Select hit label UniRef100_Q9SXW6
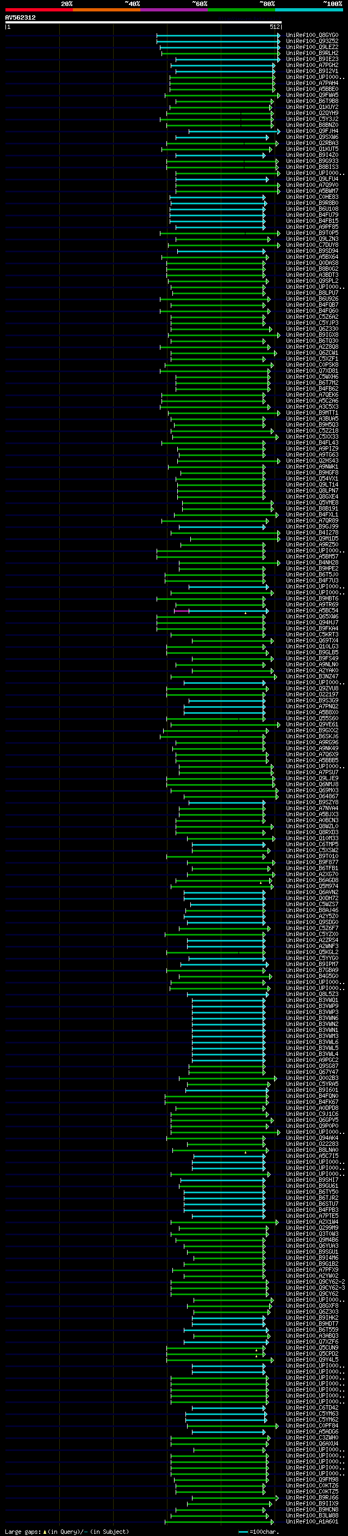Viewport: 348px width, 1536px height. tap(312, 137)
